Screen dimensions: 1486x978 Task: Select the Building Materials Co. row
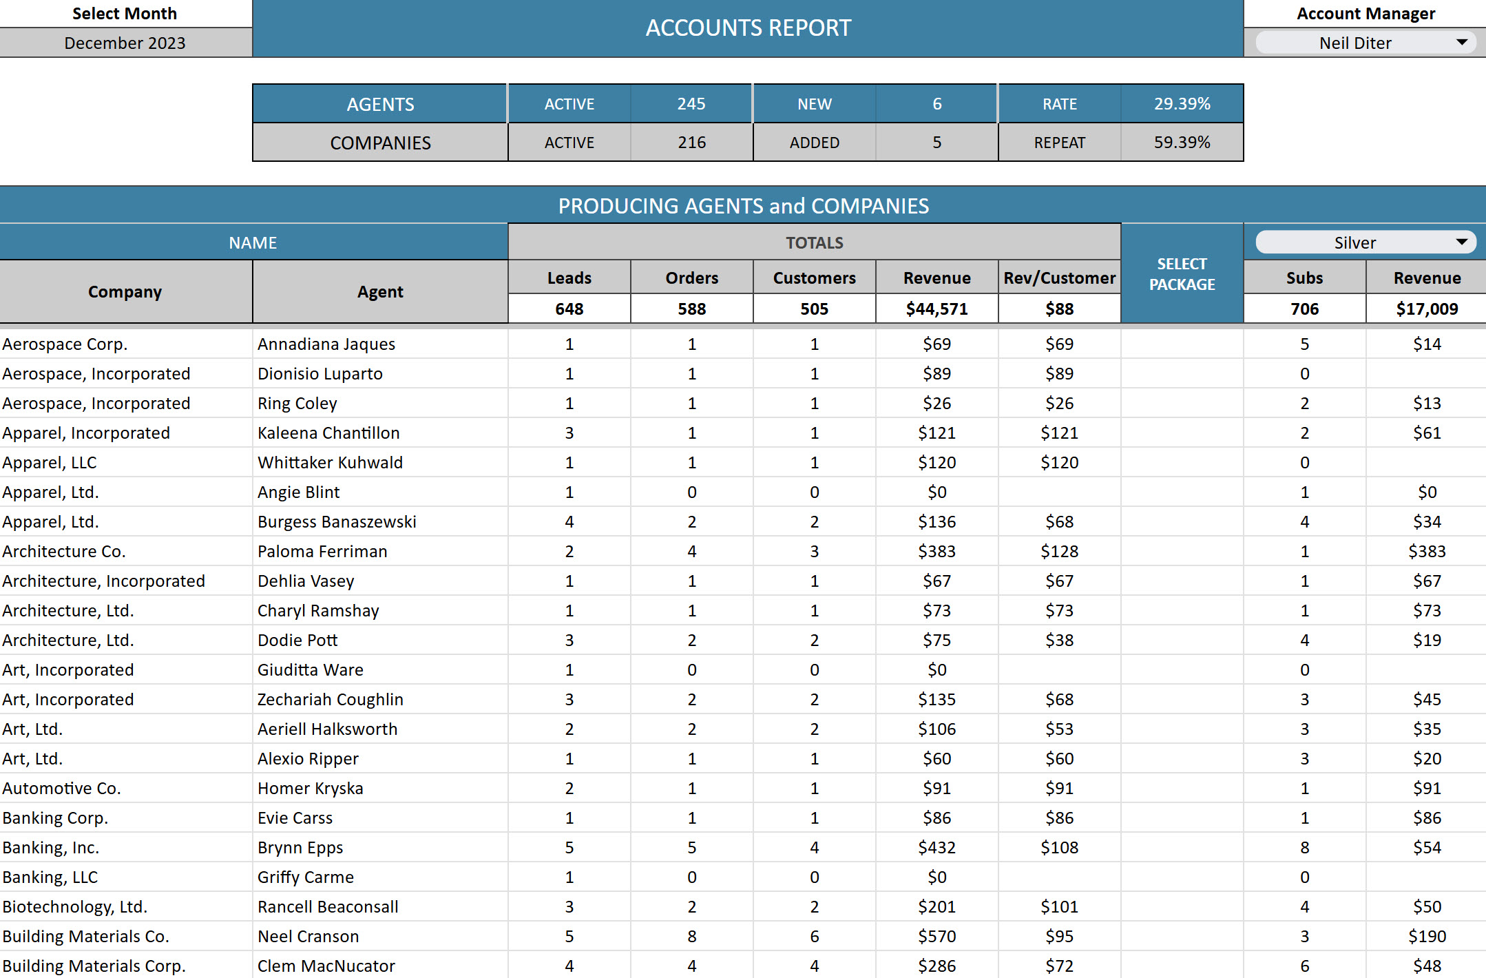[743, 936]
